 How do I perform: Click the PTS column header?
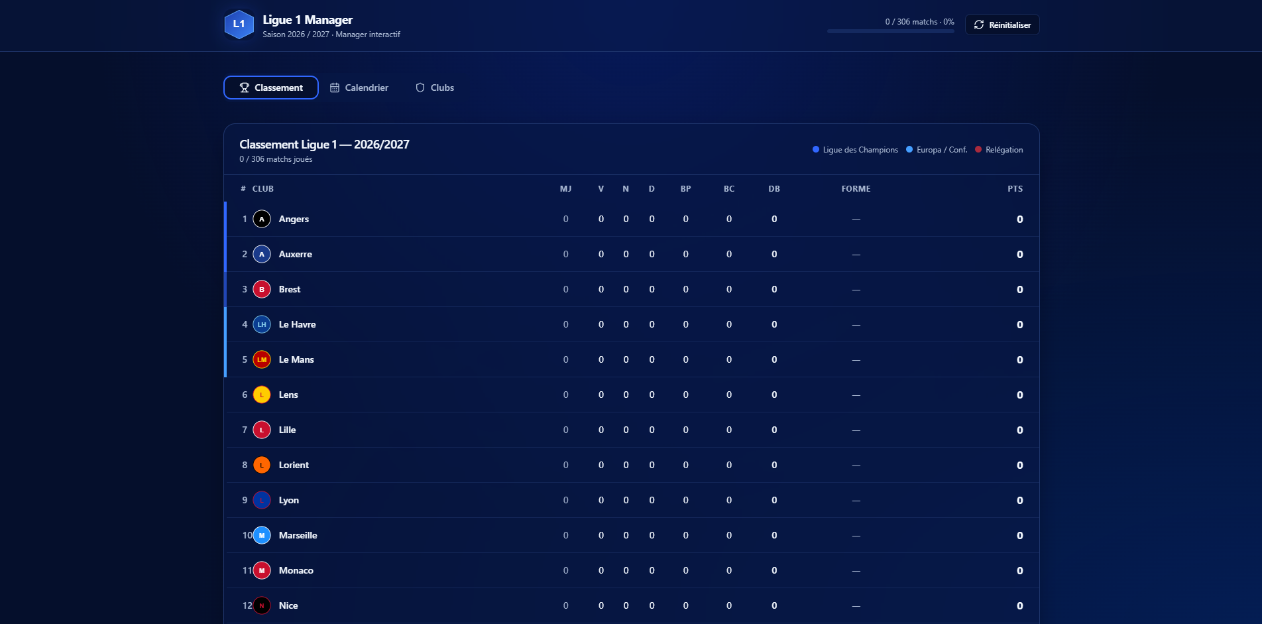(x=1015, y=189)
